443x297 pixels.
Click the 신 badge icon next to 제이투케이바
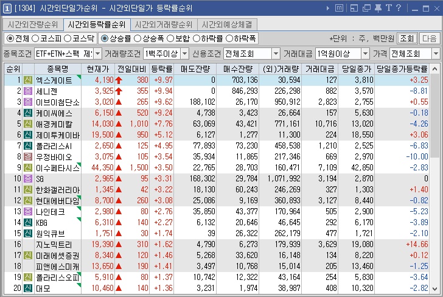pyautogui.click(x=28, y=135)
